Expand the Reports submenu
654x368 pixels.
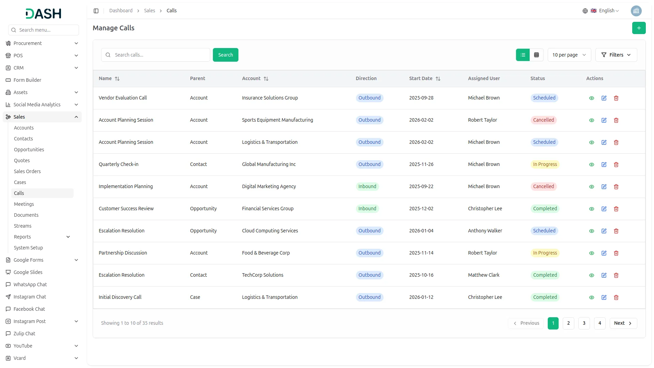point(42,237)
